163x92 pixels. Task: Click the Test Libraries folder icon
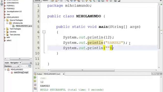pos(7,35)
